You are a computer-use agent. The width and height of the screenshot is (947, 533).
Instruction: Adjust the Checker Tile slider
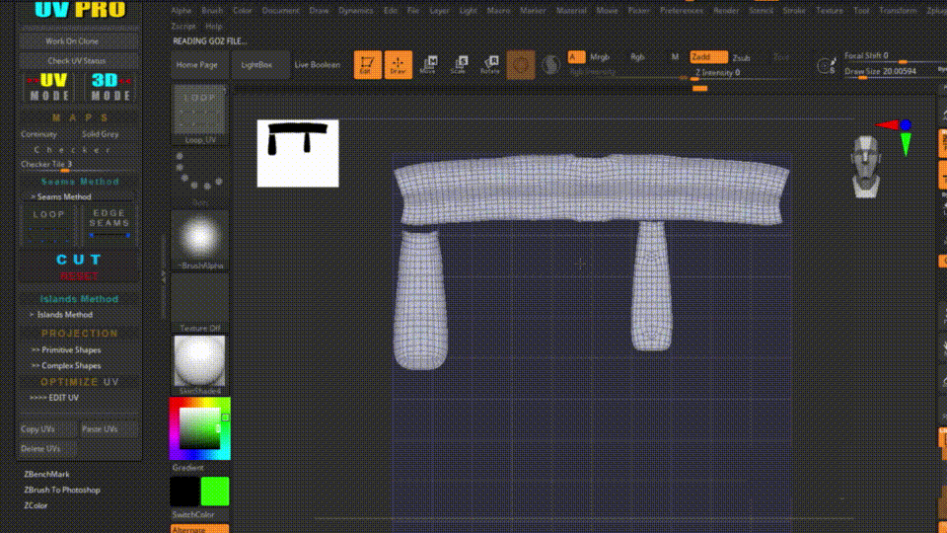click(x=77, y=165)
